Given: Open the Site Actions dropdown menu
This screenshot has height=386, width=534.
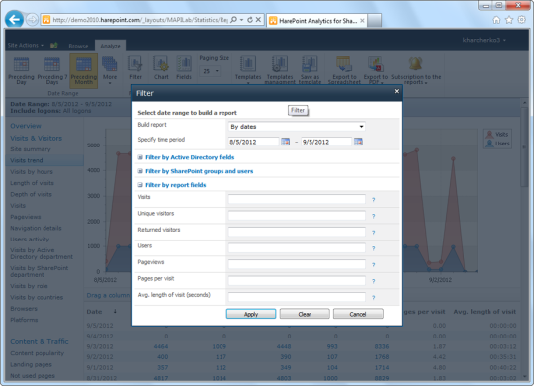Looking at the screenshot, I should click(25, 45).
